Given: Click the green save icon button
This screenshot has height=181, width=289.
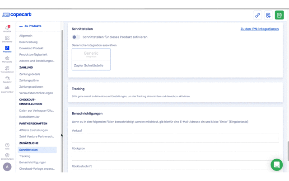Looking at the screenshot, I should click(279, 15).
